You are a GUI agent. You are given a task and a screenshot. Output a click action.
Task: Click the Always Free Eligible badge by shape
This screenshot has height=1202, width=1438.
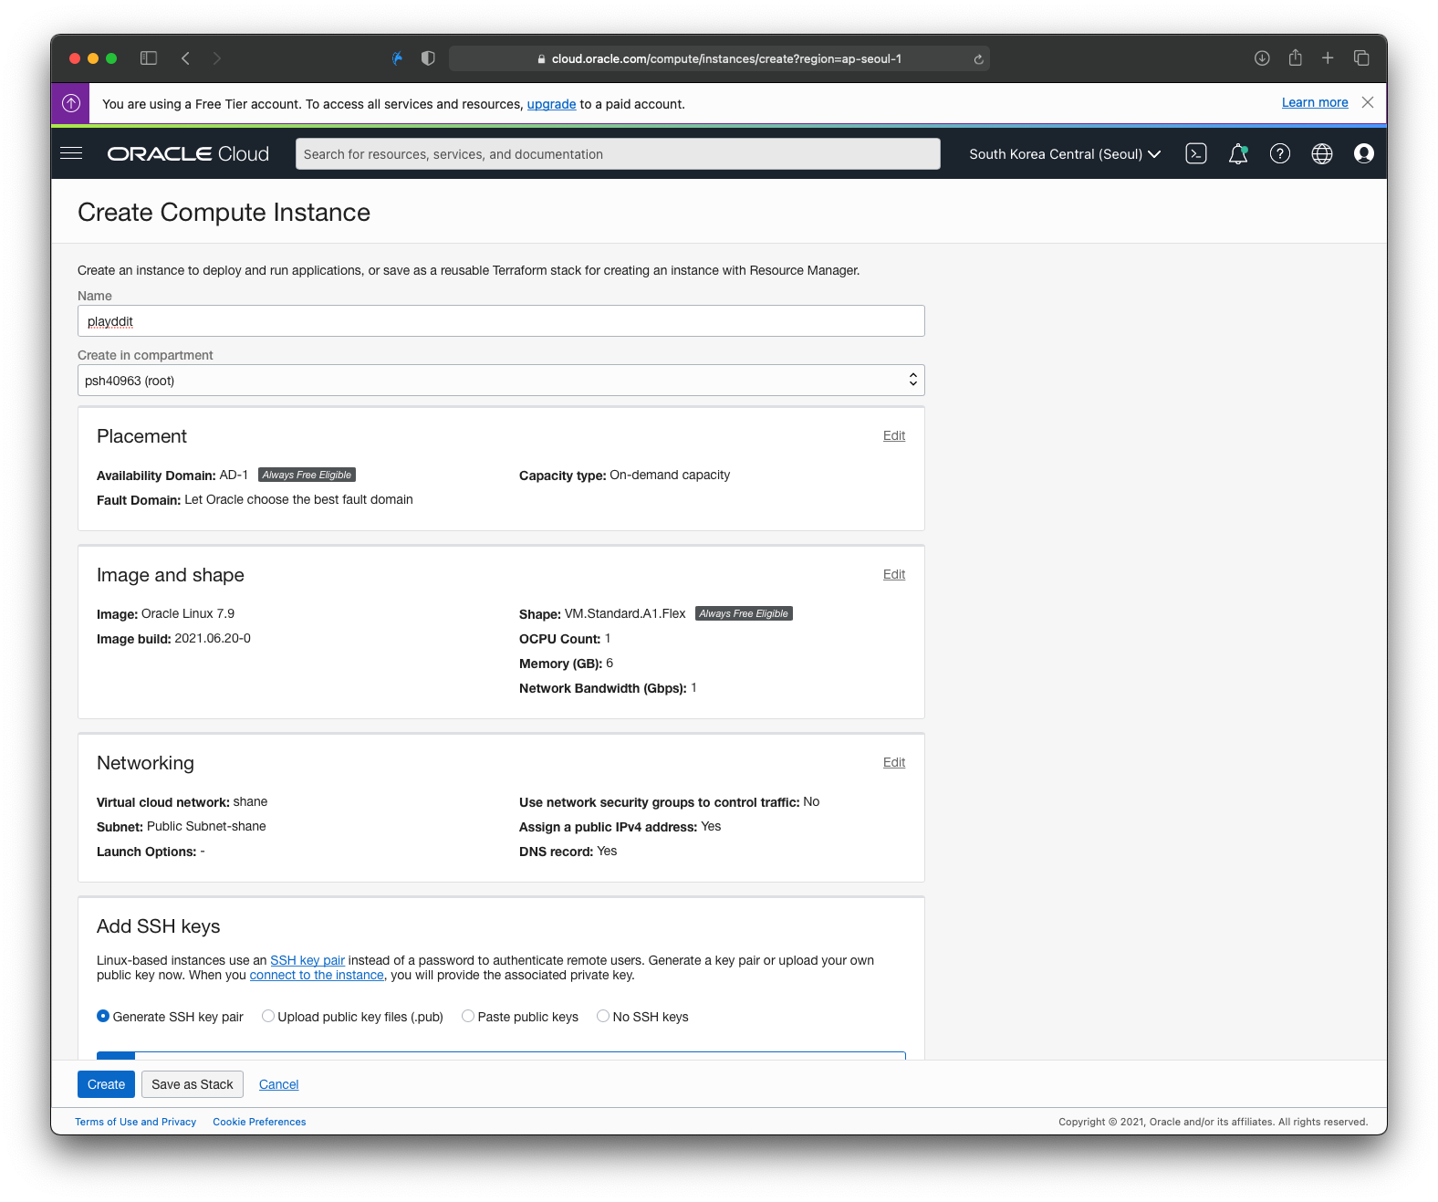tap(745, 613)
